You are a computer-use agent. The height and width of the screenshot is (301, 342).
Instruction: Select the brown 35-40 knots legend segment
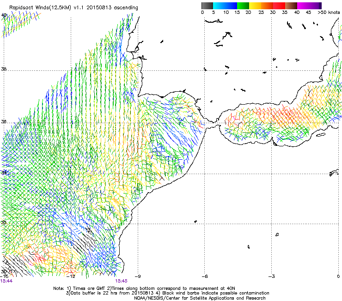pos(291,6)
